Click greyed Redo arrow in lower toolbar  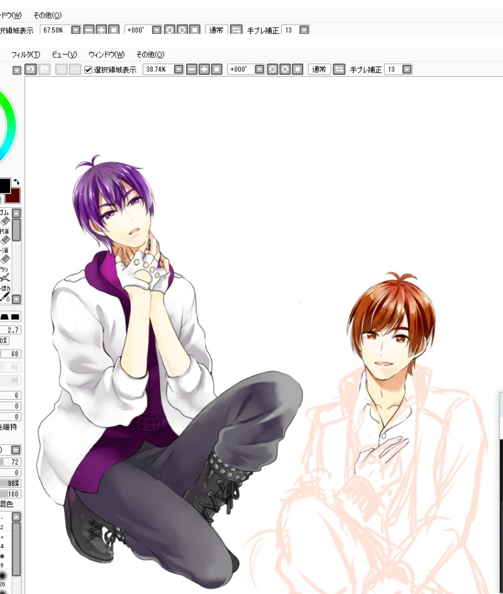[x=45, y=69]
